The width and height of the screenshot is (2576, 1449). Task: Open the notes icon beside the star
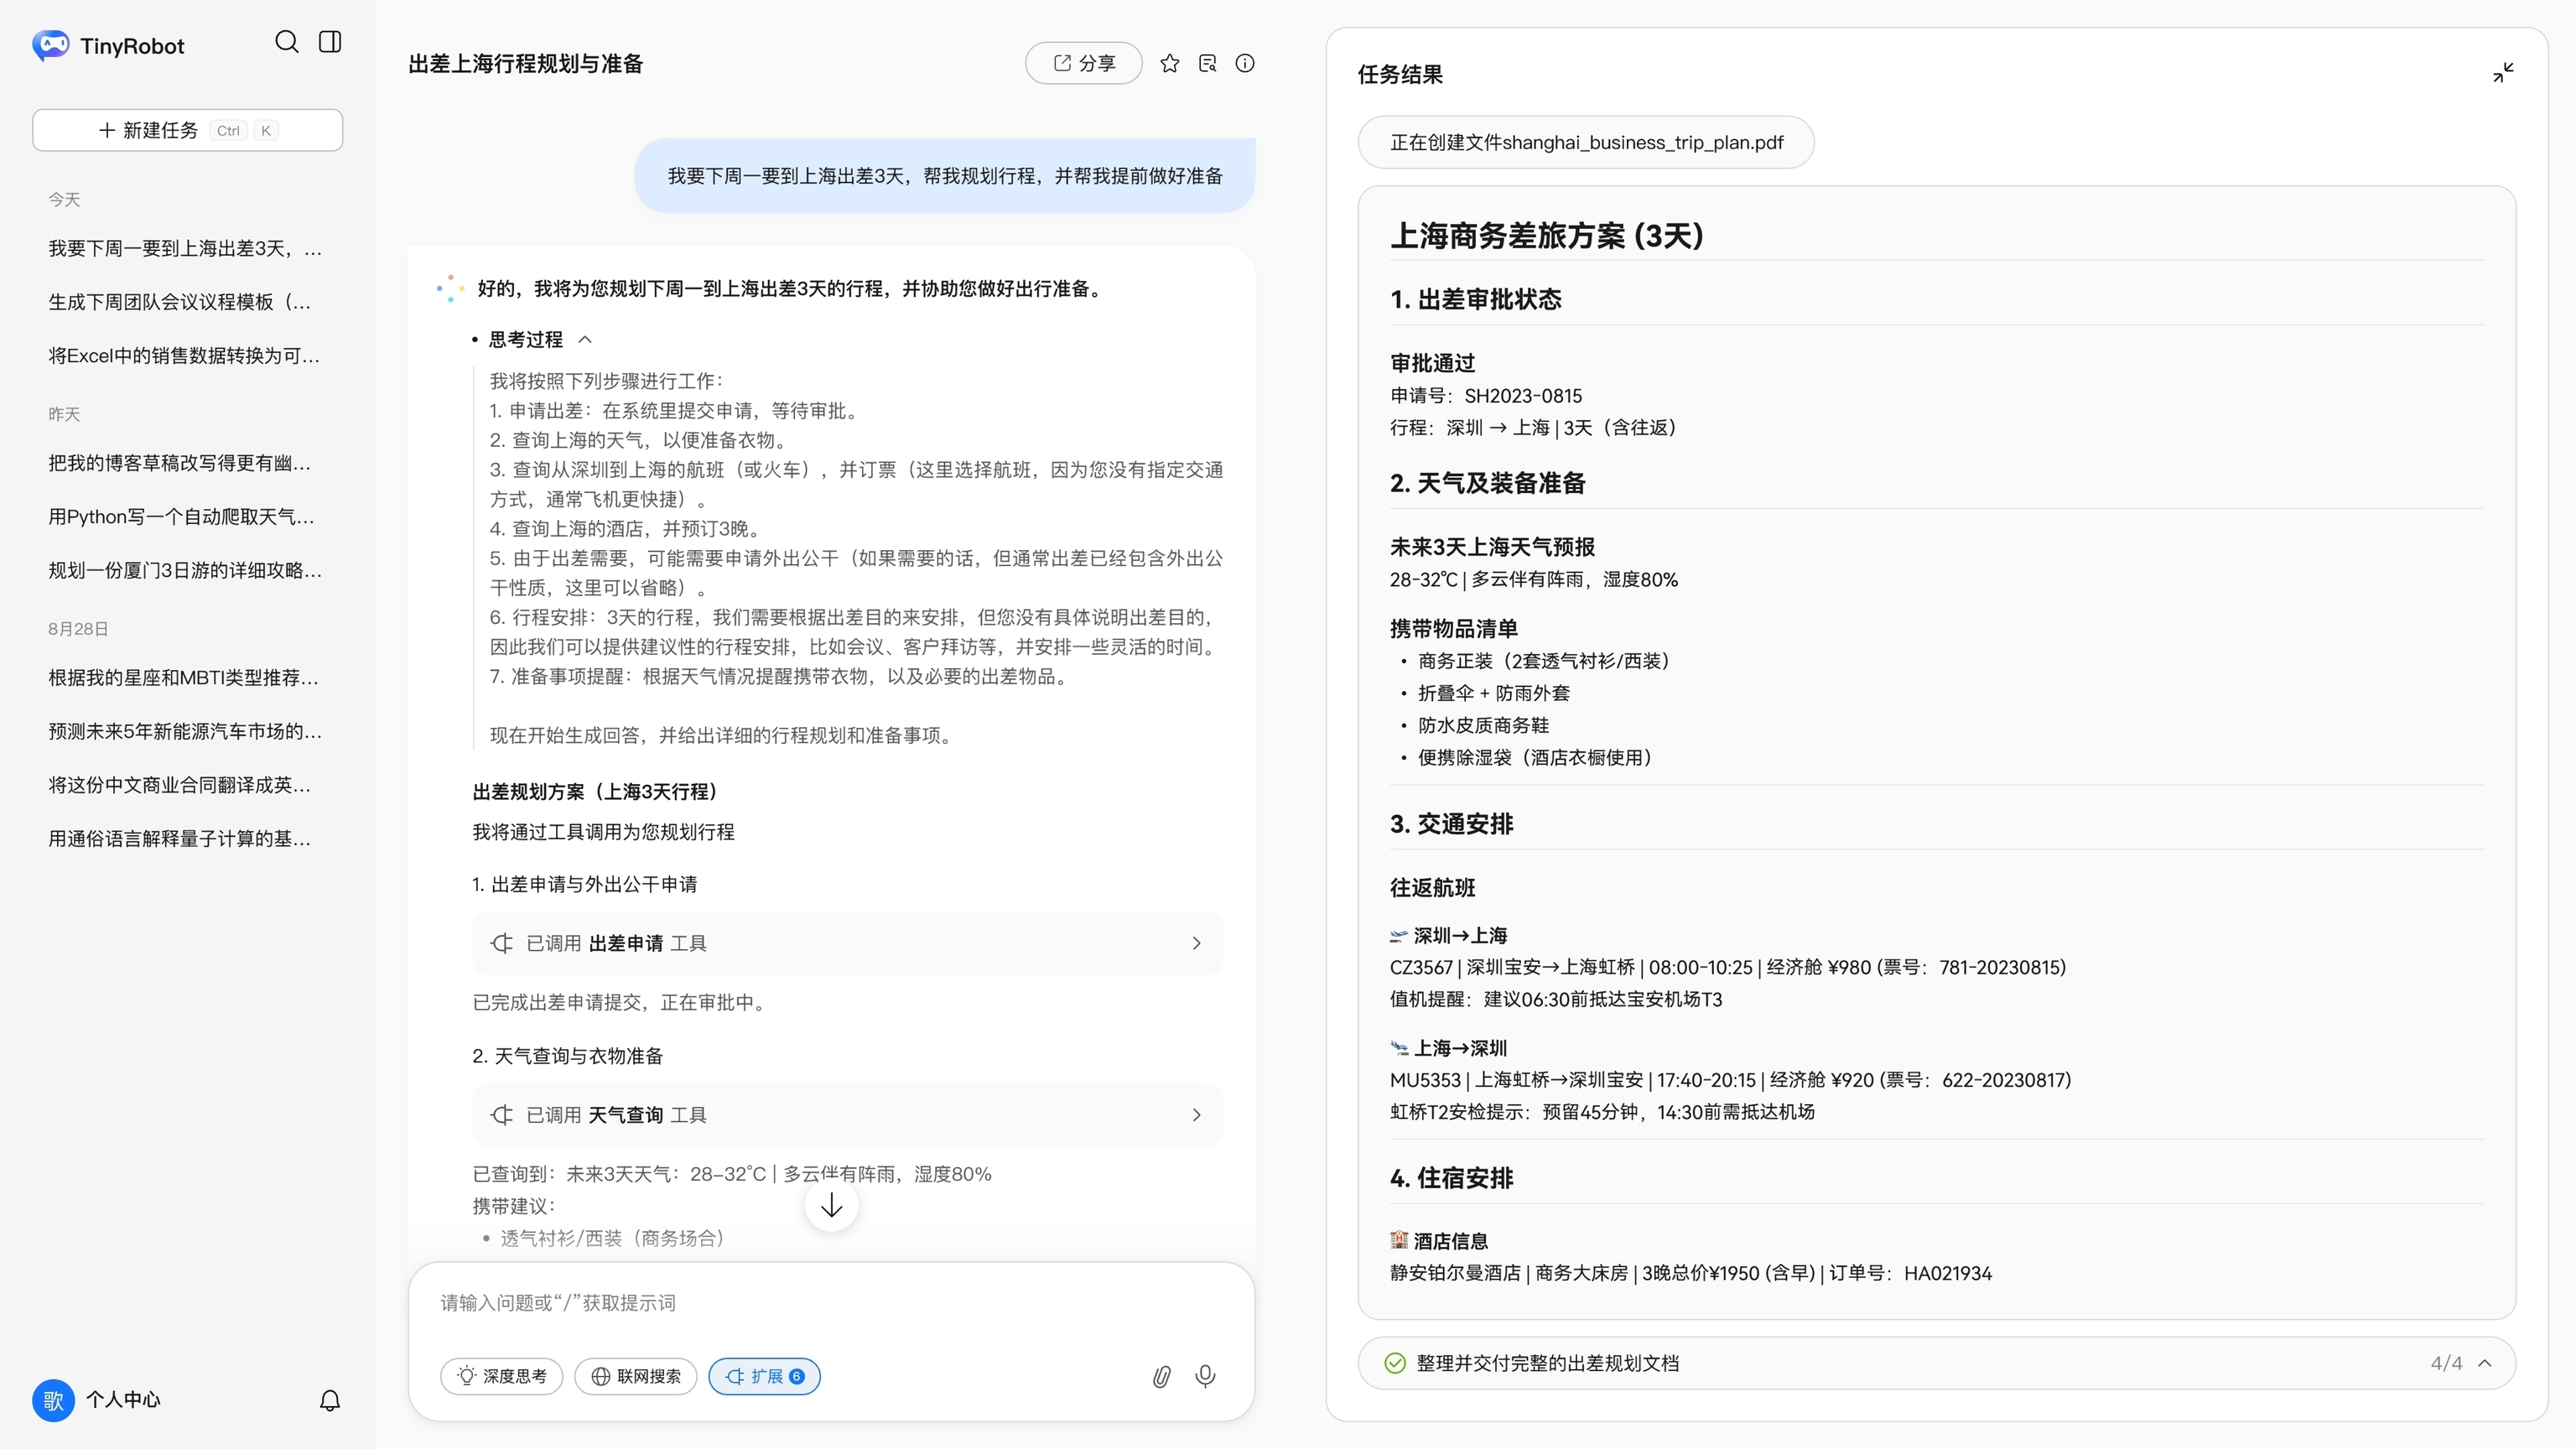pyautogui.click(x=1207, y=64)
